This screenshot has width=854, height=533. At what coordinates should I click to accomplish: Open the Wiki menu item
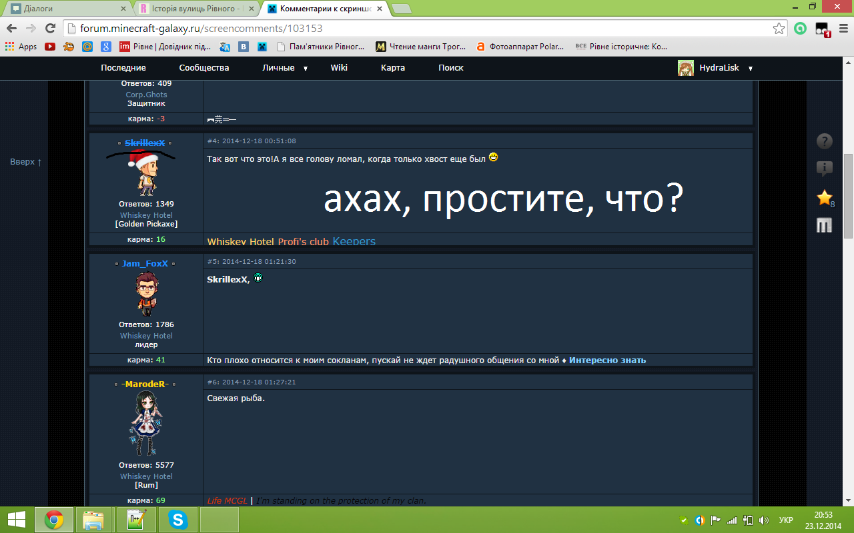[x=339, y=68]
